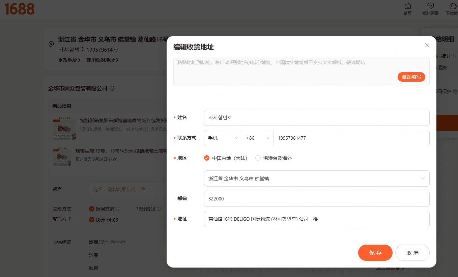Image resolution: width=458 pixels, height=277 pixels.
Task: Click the zipper carton product thumbnail
Action: [64, 129]
